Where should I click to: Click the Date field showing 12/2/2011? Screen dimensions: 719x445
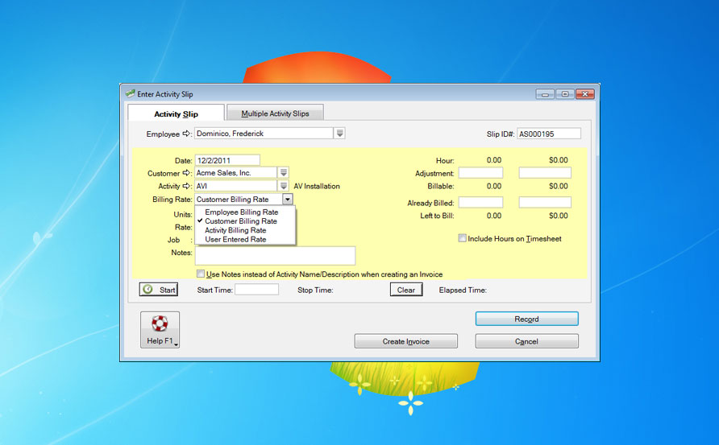tap(227, 160)
